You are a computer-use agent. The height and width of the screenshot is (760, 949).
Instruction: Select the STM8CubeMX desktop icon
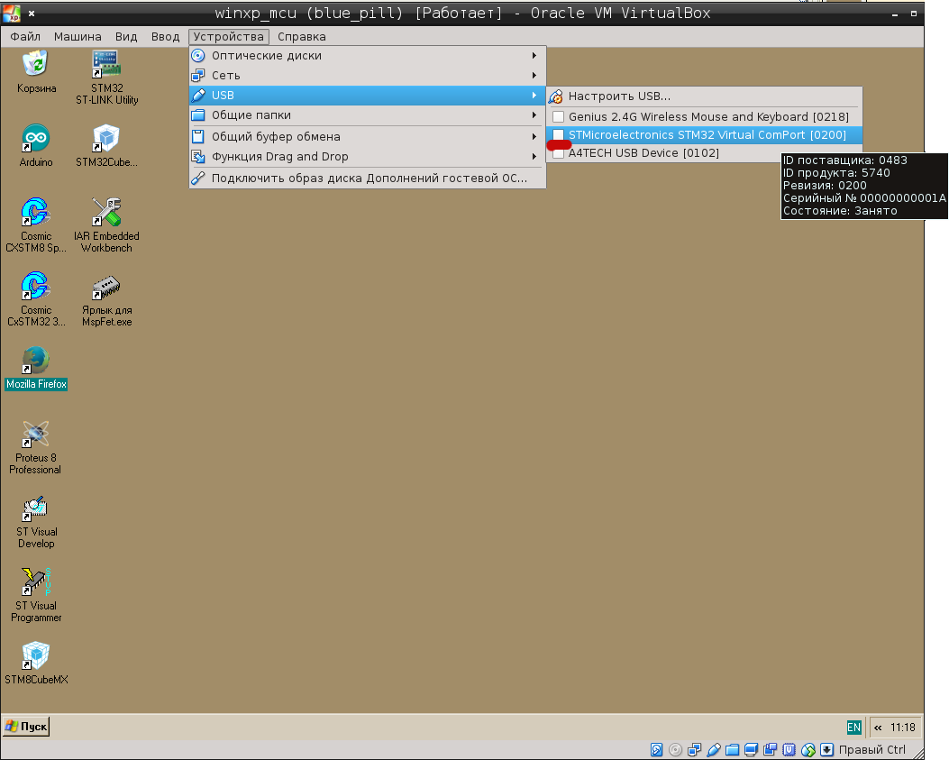tap(36, 664)
